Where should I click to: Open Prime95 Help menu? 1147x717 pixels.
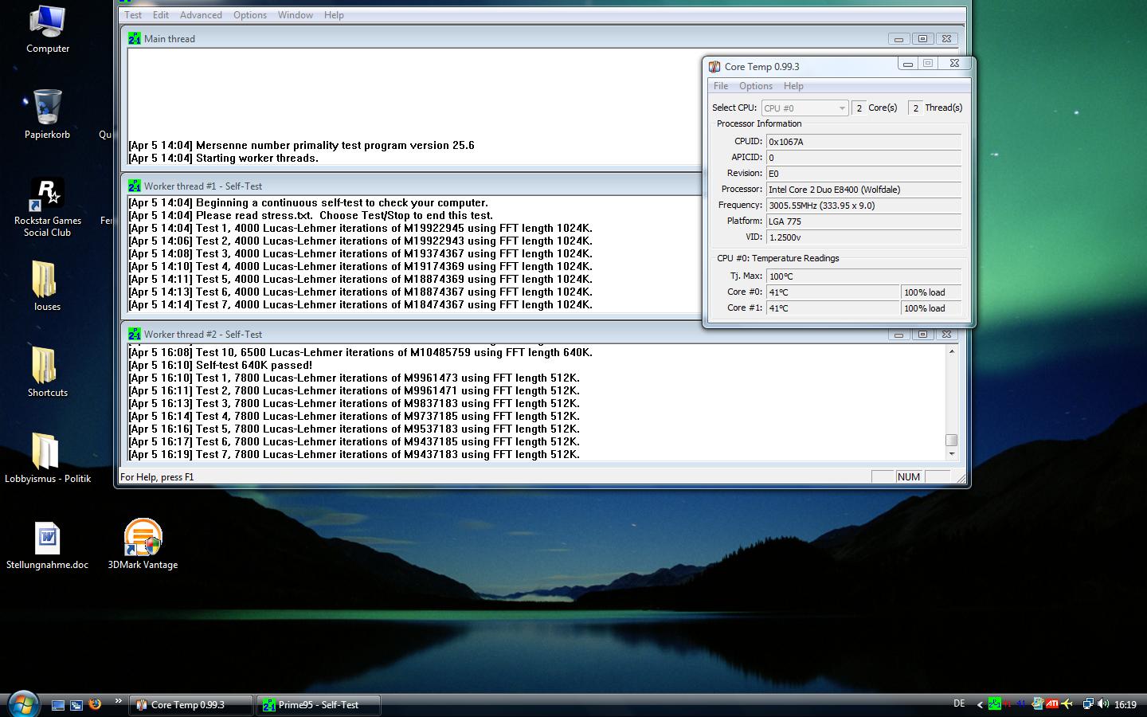click(x=334, y=15)
